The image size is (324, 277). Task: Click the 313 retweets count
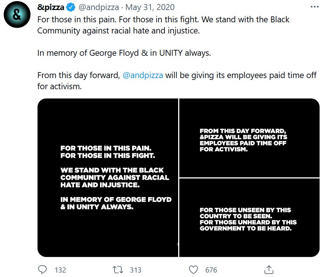tap(135, 270)
